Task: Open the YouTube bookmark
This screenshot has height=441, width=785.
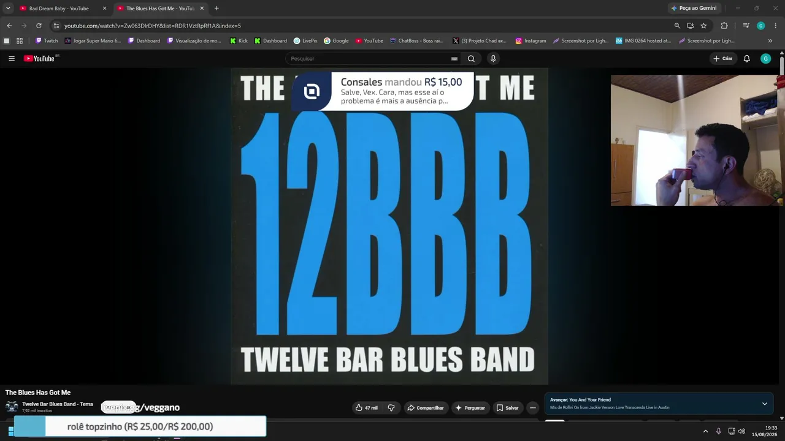Action: [x=369, y=41]
